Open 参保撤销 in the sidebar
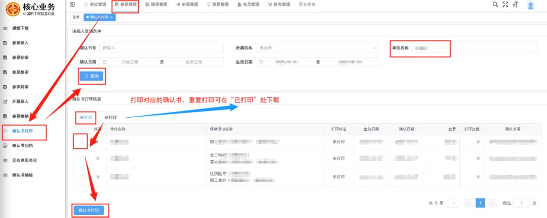 tap(20, 116)
